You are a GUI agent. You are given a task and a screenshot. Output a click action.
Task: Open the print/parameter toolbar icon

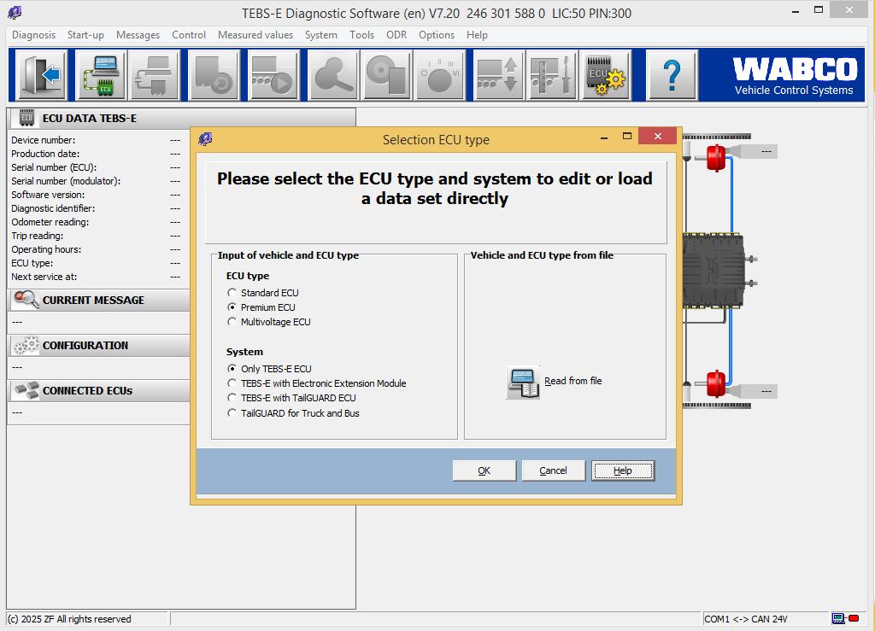154,75
